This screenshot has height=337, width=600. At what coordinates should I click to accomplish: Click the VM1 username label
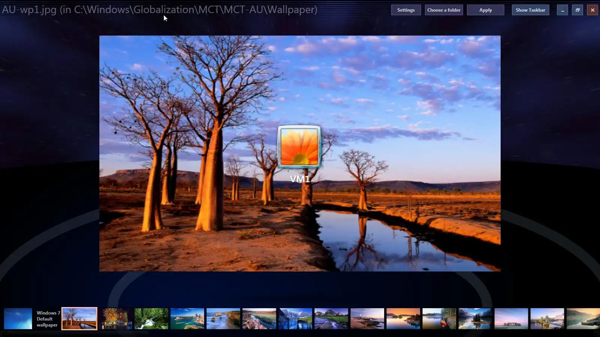pyautogui.click(x=300, y=179)
